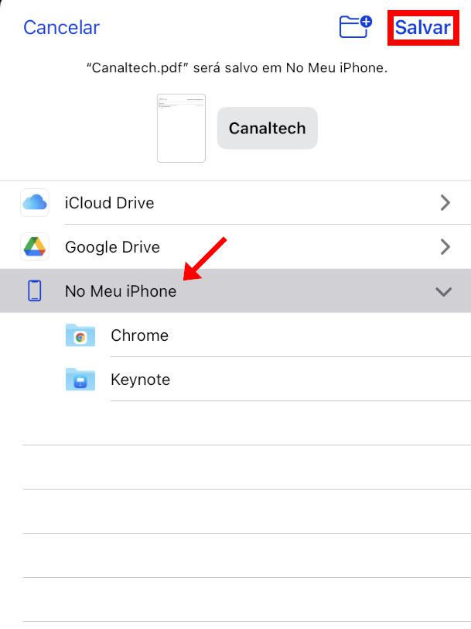Screen dimensions: 471x629
Task: Open the Chrome folder icon
Action: pyautogui.click(x=80, y=335)
